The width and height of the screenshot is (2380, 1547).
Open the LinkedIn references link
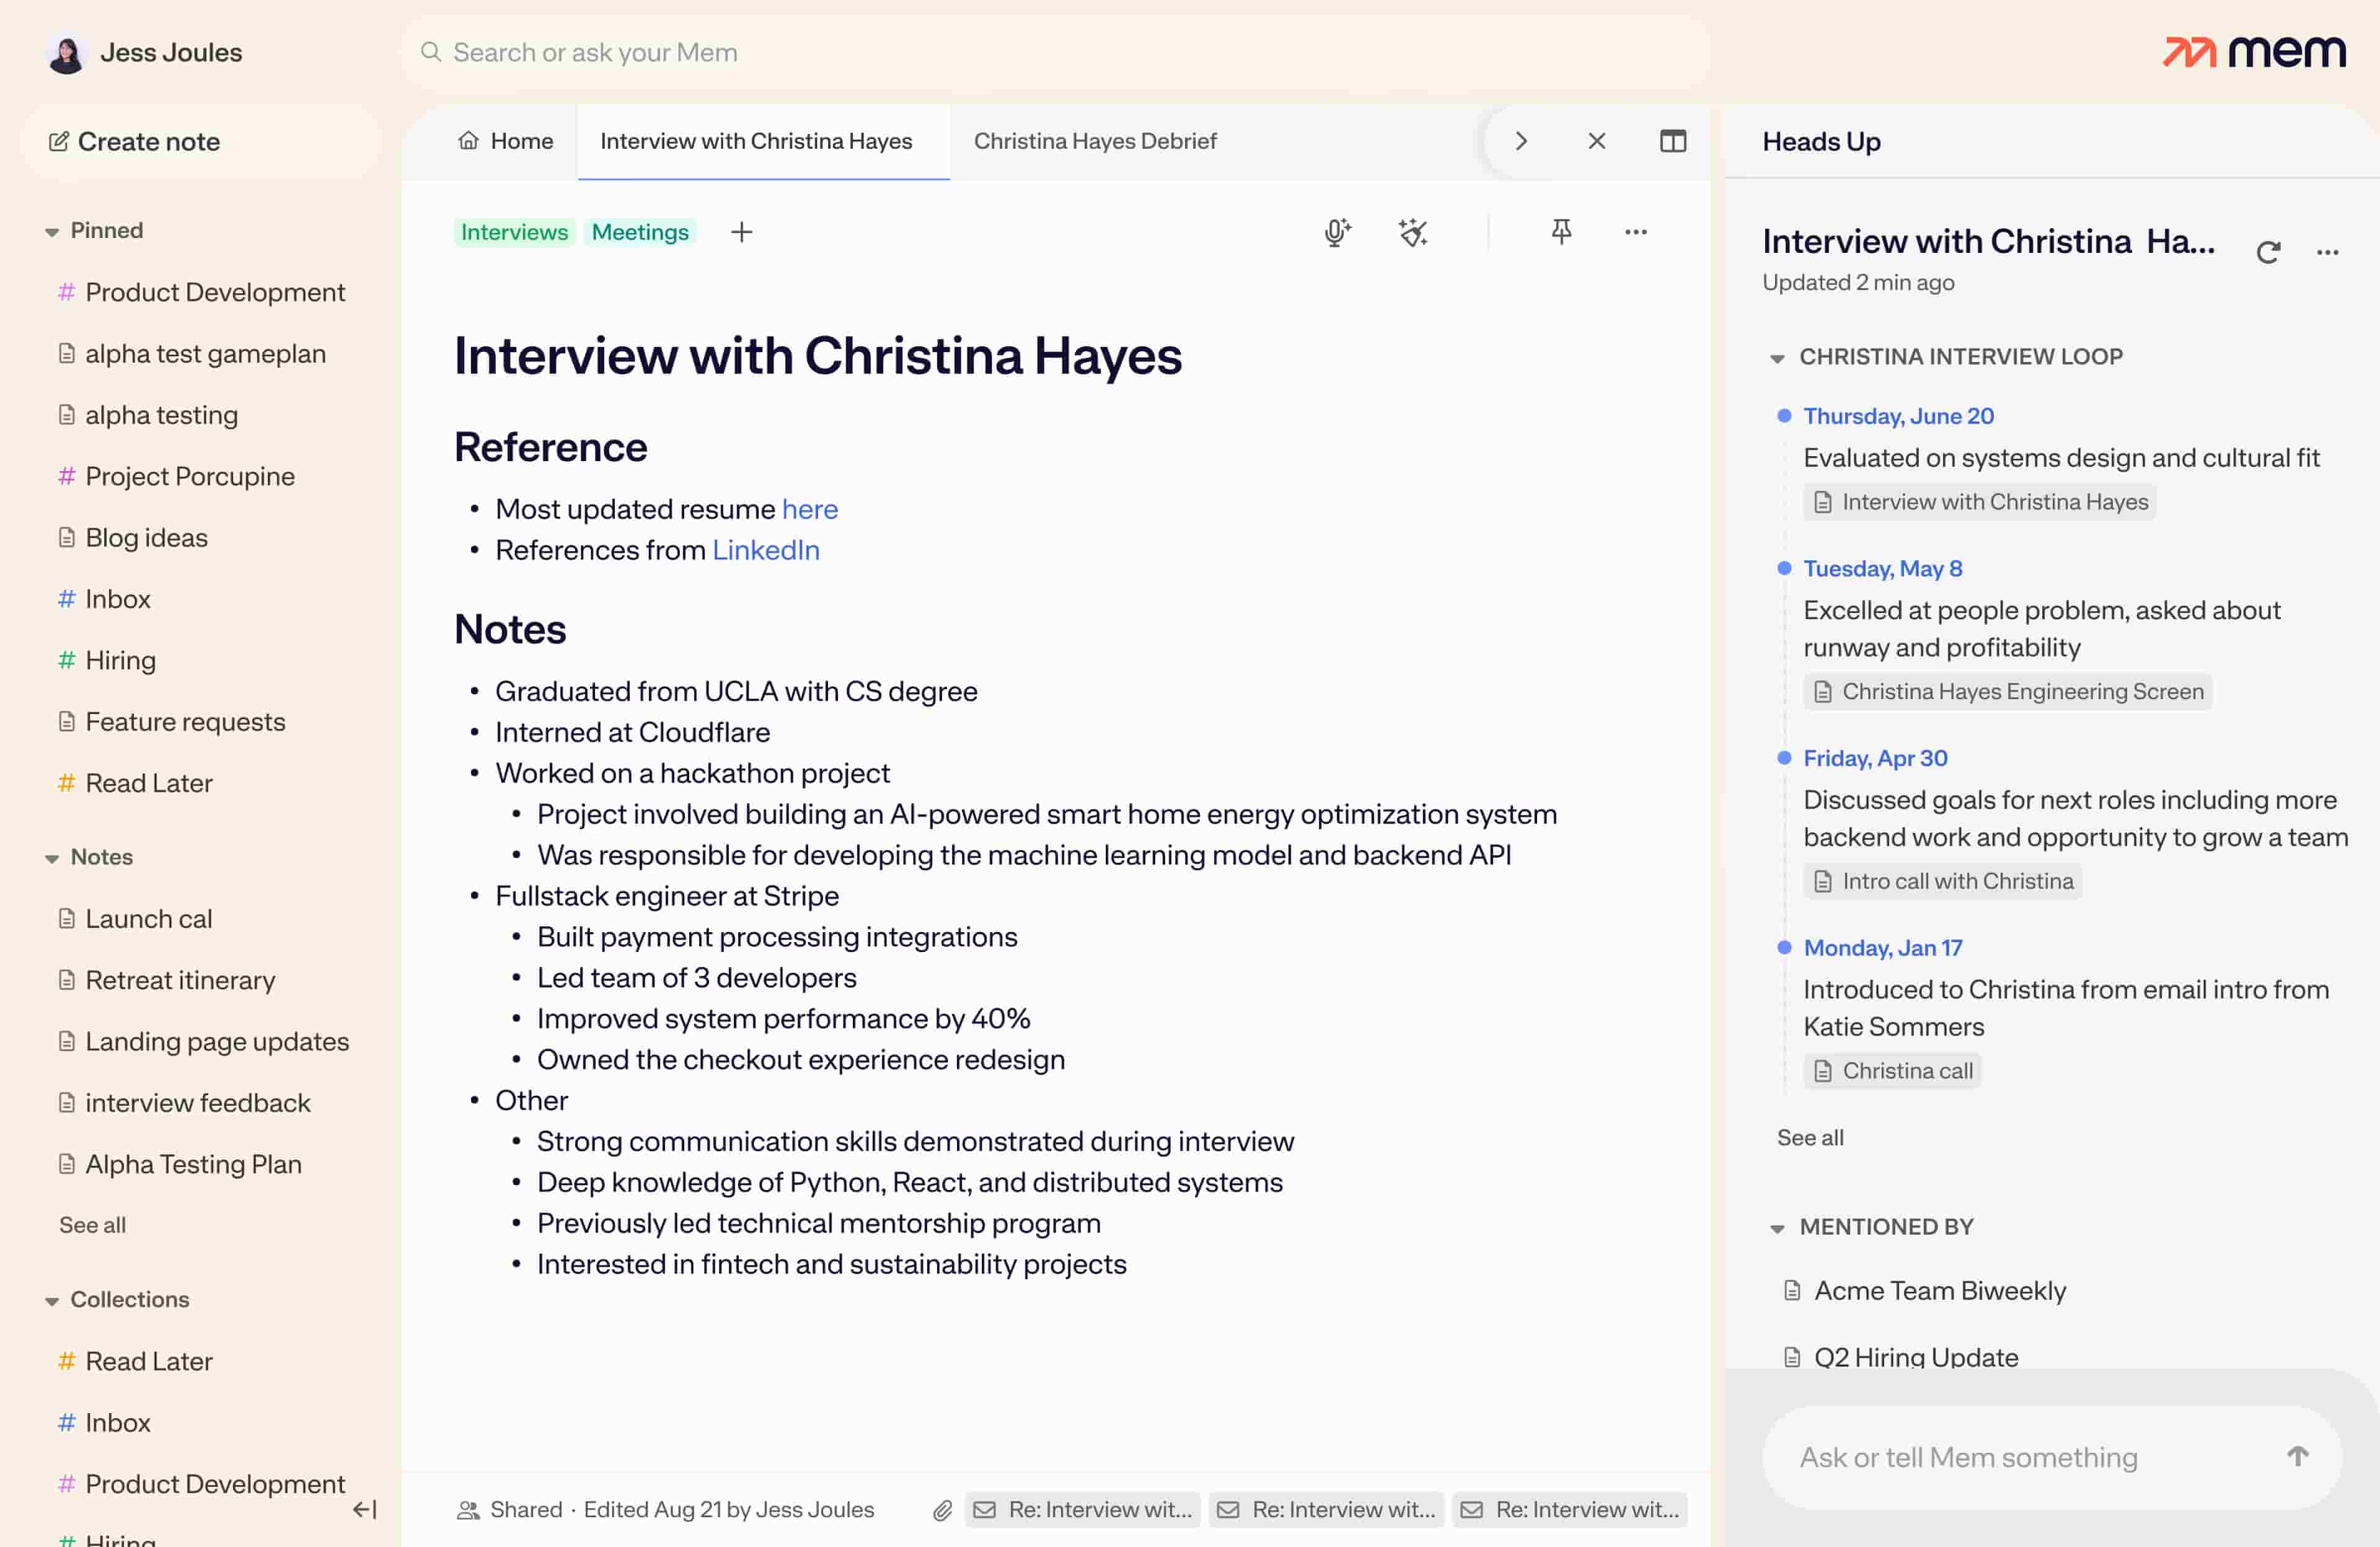[x=765, y=550]
